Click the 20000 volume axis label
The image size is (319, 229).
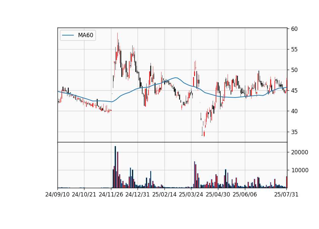300,152
